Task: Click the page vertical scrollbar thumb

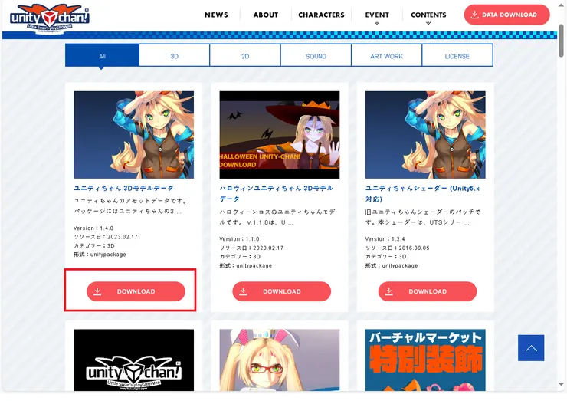Action: 561,41
